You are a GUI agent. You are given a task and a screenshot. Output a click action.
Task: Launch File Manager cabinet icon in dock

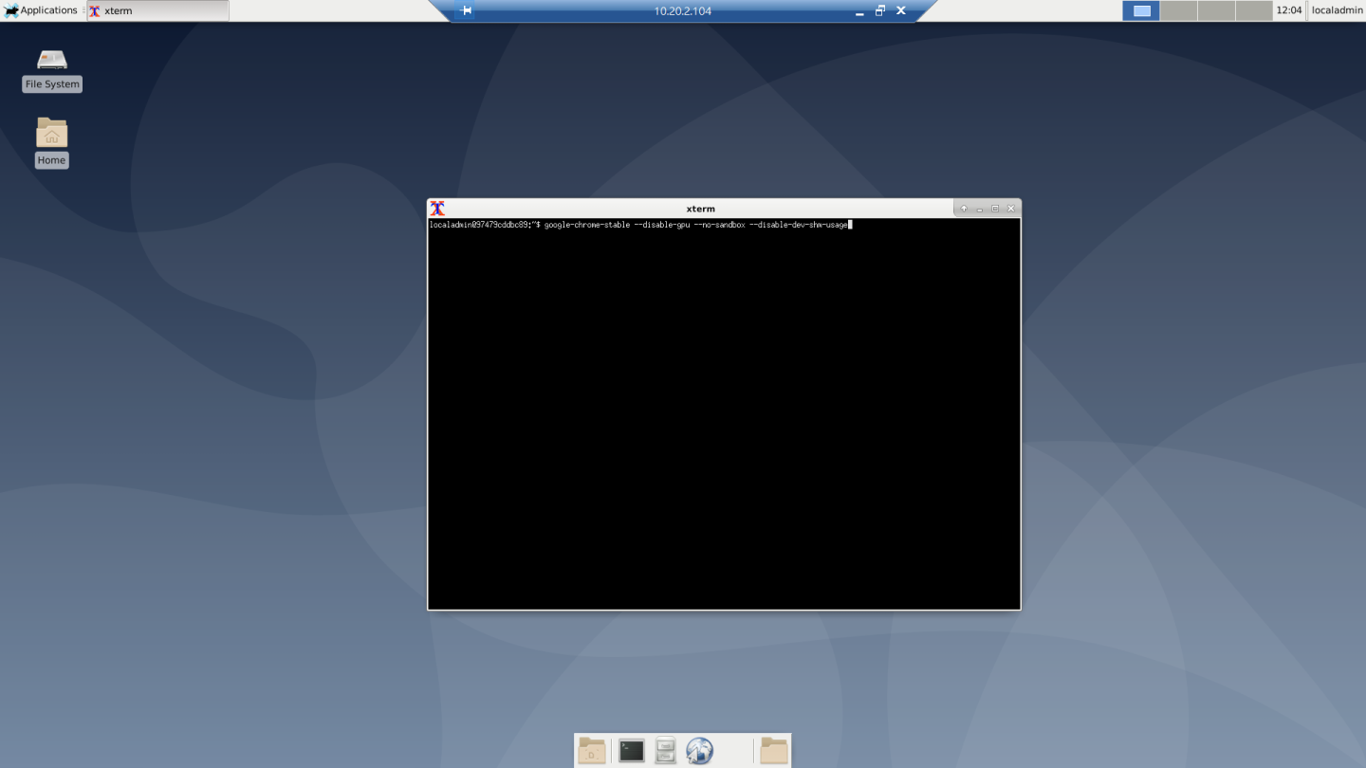click(x=666, y=751)
